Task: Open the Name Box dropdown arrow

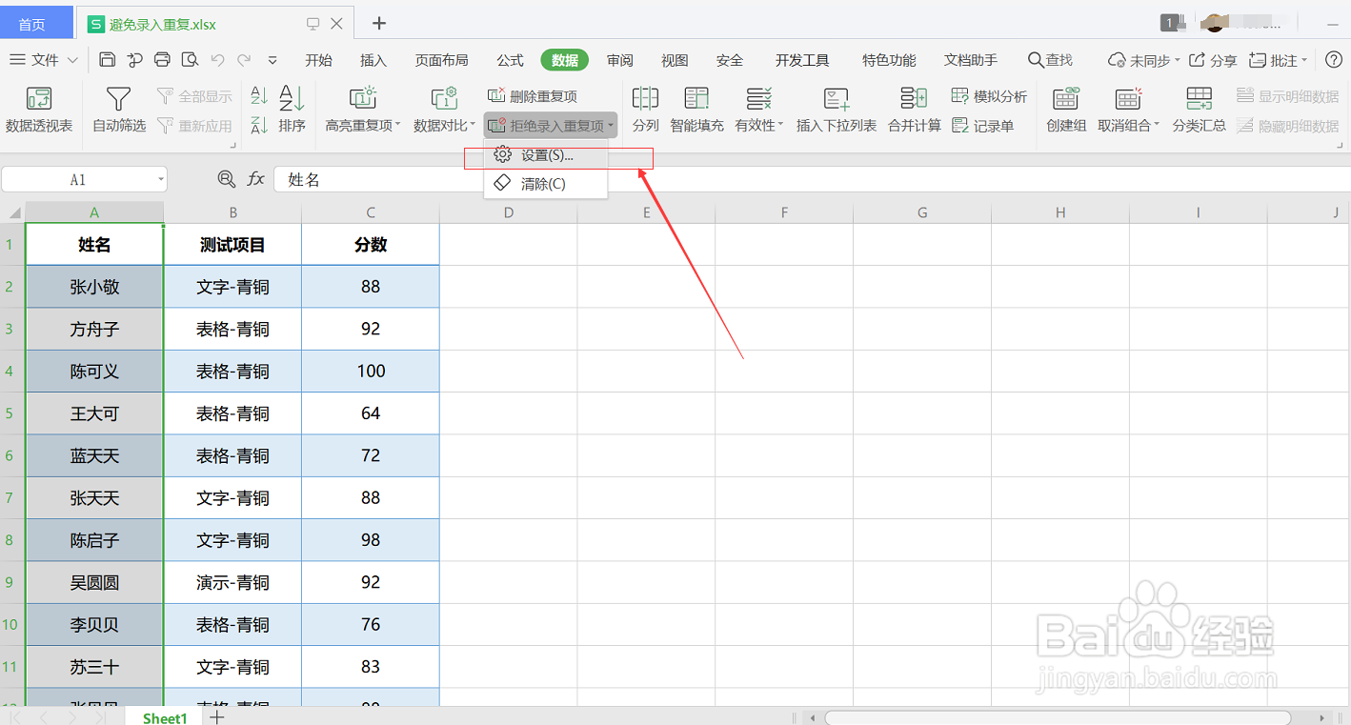Action: click(161, 180)
